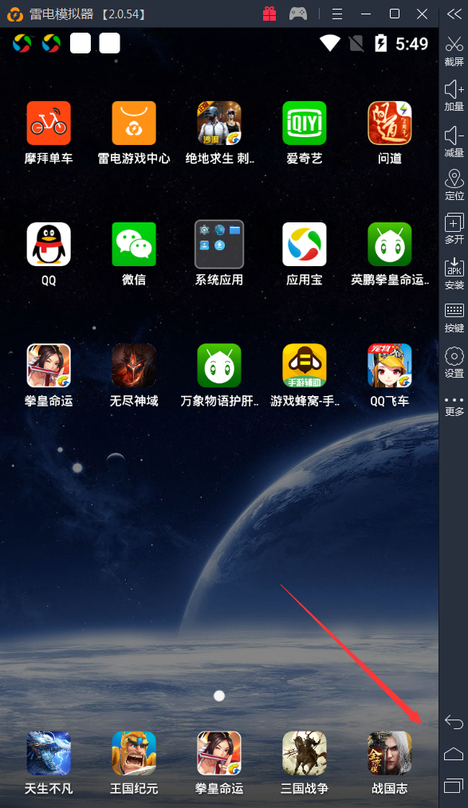
Task: Tap the first colorful notification icon
Action: click(22, 43)
